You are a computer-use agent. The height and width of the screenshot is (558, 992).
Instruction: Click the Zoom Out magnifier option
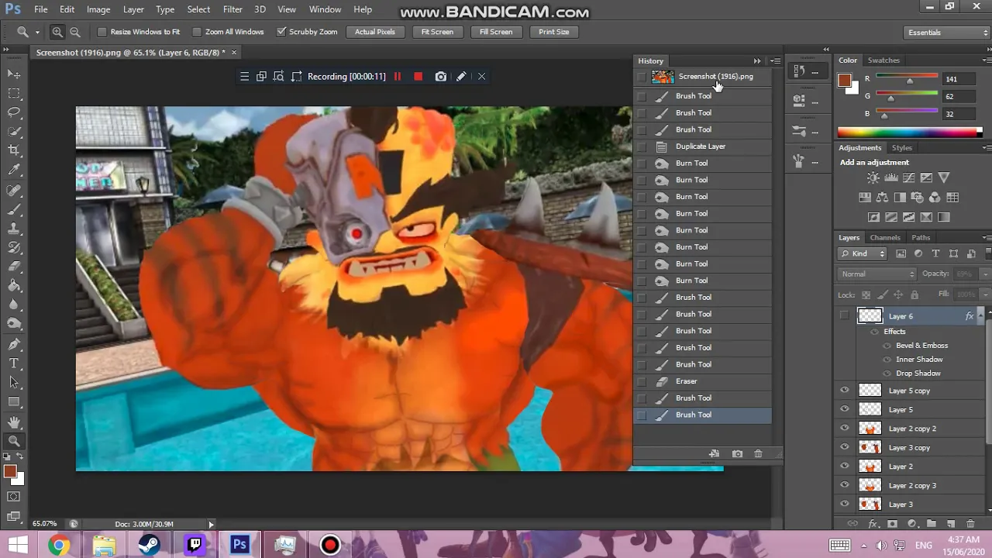(x=75, y=32)
